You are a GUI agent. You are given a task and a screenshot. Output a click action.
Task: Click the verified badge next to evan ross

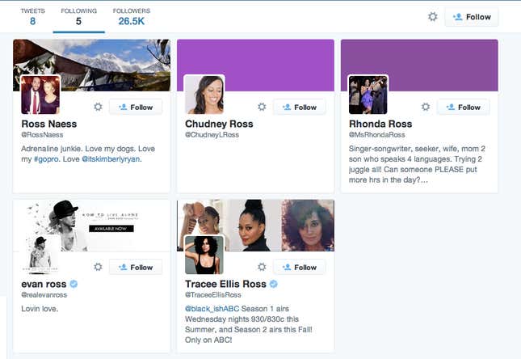(x=74, y=284)
